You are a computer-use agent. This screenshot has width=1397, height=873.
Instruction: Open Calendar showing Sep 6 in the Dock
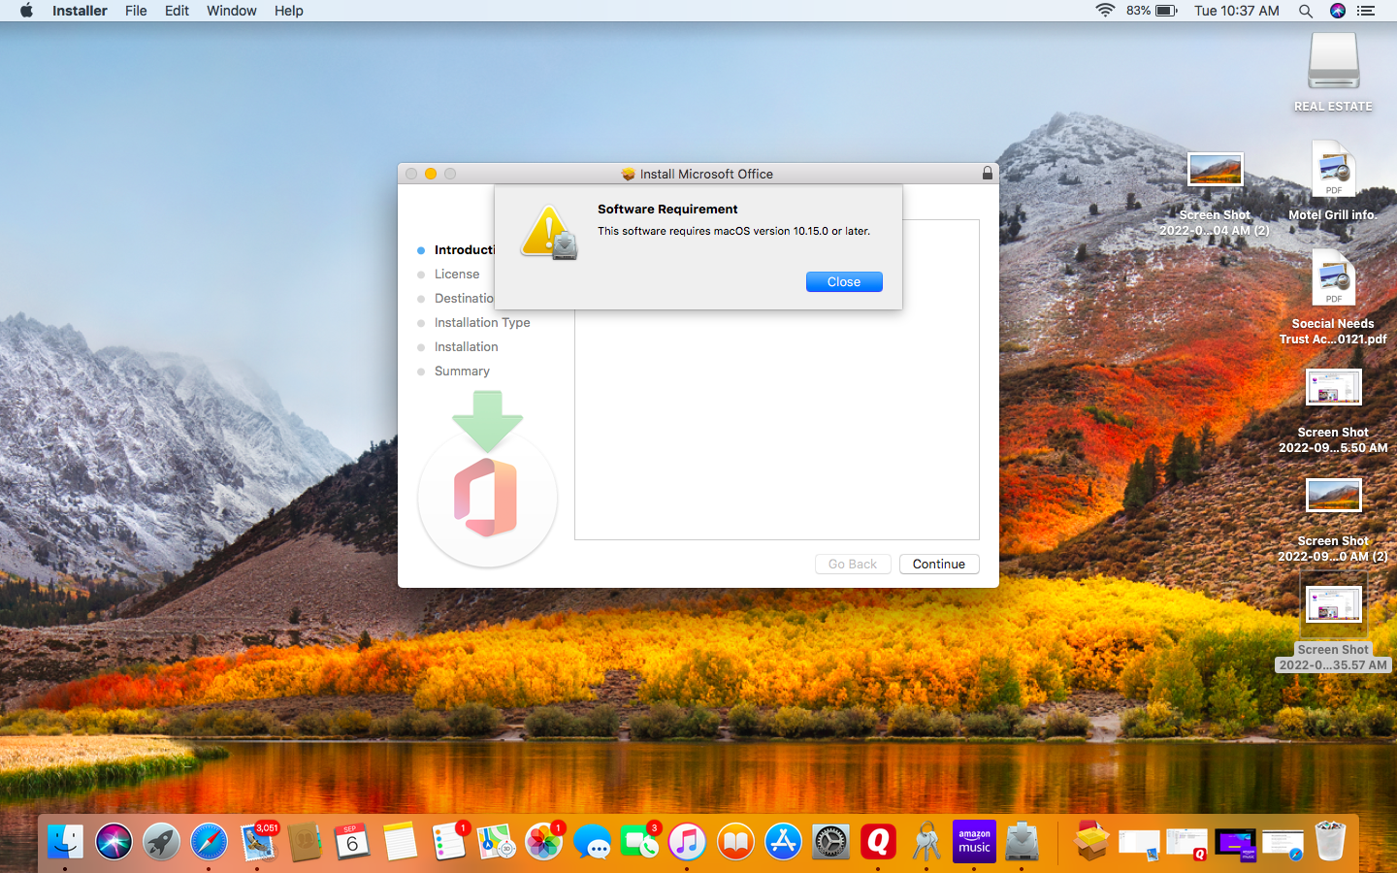click(x=352, y=841)
